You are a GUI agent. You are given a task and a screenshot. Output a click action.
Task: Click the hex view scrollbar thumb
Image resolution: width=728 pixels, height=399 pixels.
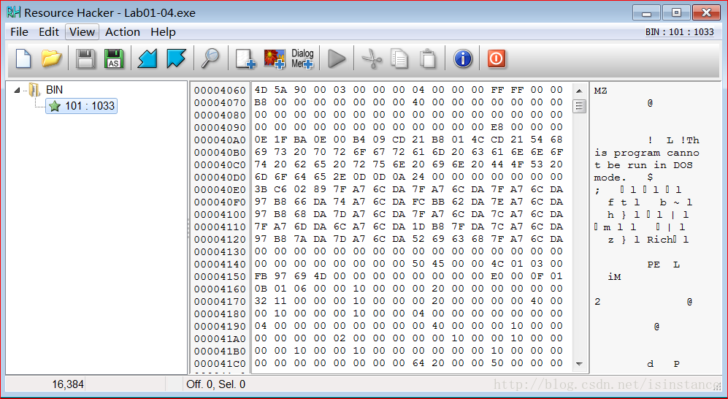(579, 106)
